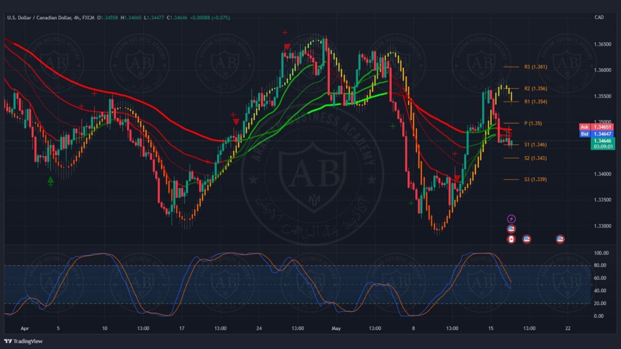
Task: Select the R2 (1.356) pivot label
Action: (x=535, y=88)
